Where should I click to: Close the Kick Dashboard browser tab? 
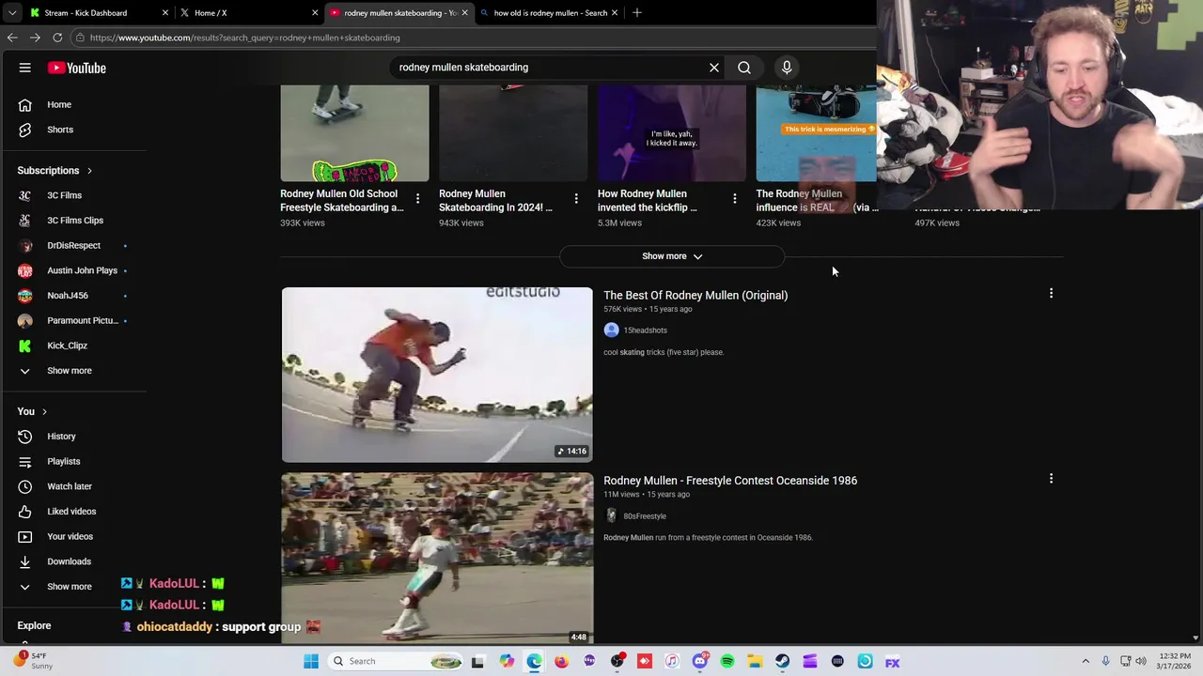165,13
